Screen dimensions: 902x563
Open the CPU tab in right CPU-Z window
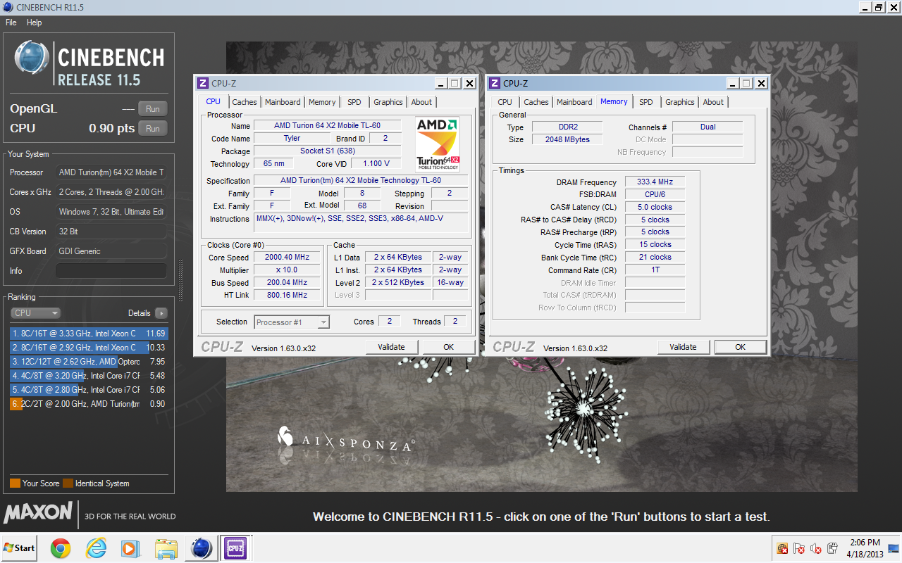click(x=505, y=102)
